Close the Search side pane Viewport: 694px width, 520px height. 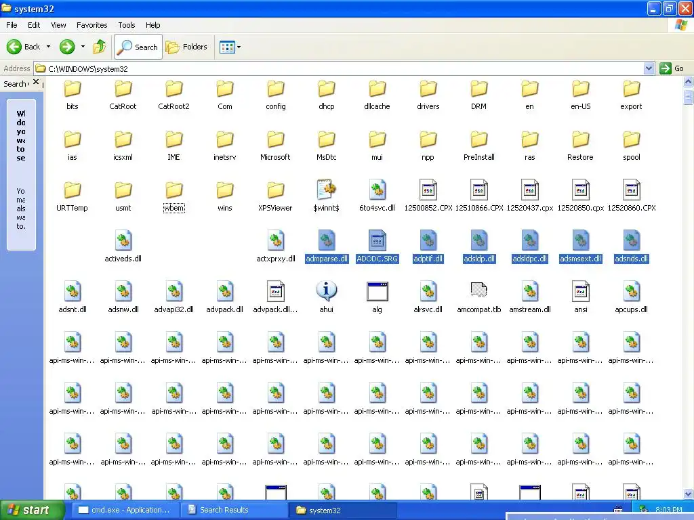[36, 82]
